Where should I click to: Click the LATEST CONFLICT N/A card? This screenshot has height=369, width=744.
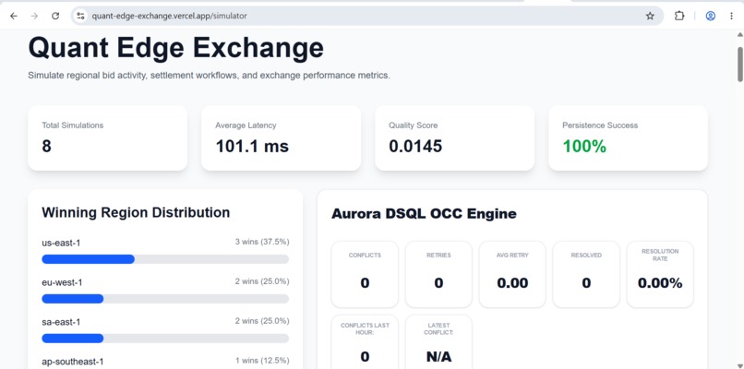tap(438, 342)
